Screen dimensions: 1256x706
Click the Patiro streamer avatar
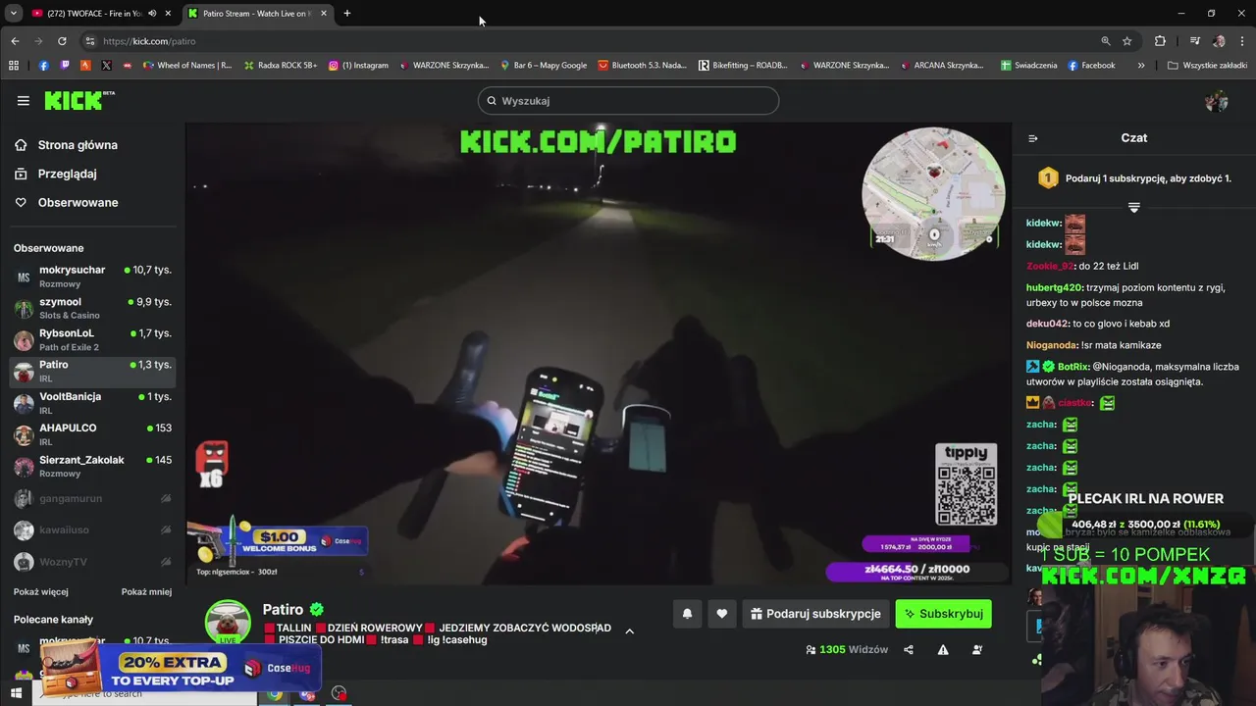[228, 623]
